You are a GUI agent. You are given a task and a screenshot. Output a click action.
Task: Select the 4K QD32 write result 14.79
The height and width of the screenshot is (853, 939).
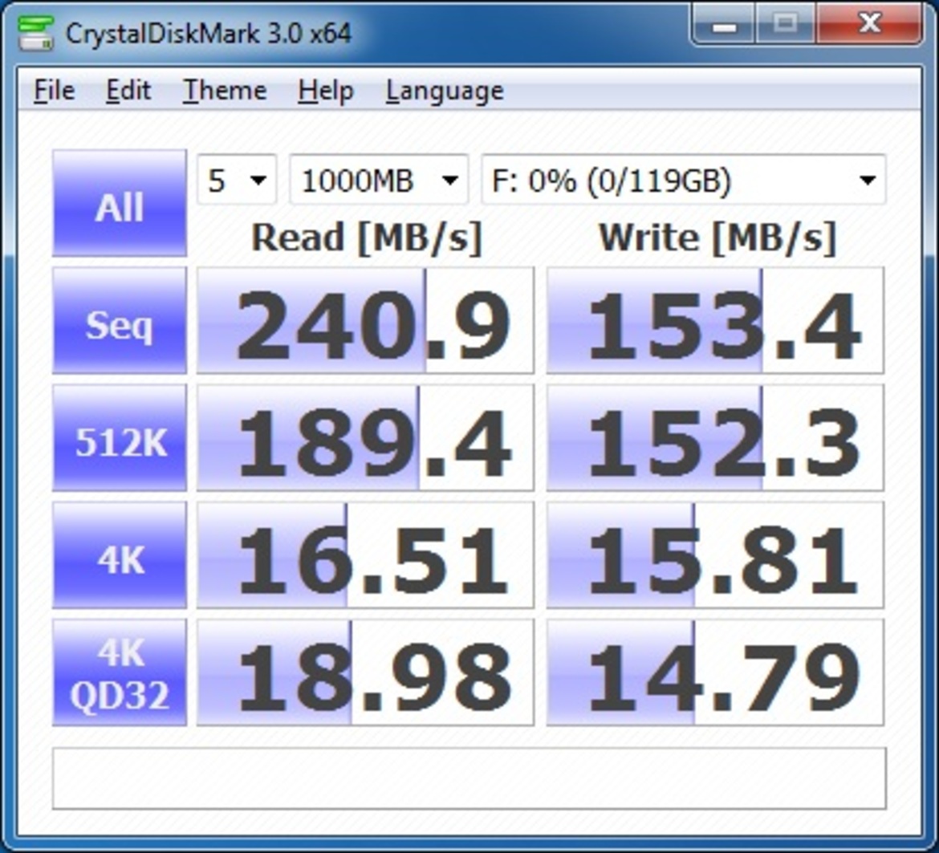(x=715, y=672)
